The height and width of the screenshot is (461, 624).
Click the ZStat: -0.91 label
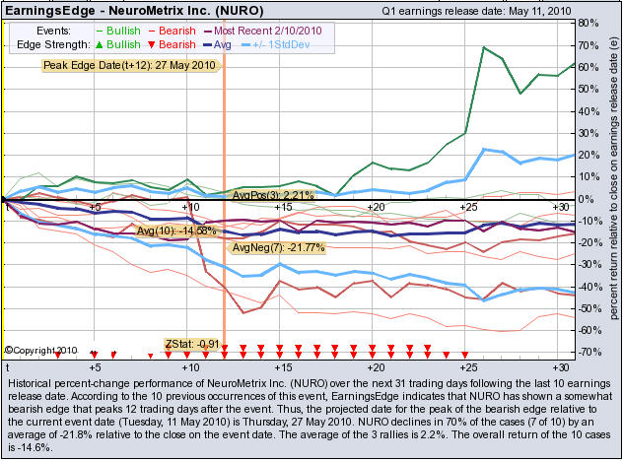click(192, 345)
